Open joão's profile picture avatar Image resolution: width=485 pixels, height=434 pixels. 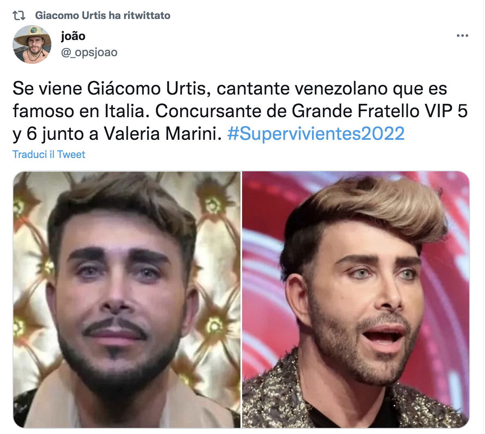[x=32, y=44]
